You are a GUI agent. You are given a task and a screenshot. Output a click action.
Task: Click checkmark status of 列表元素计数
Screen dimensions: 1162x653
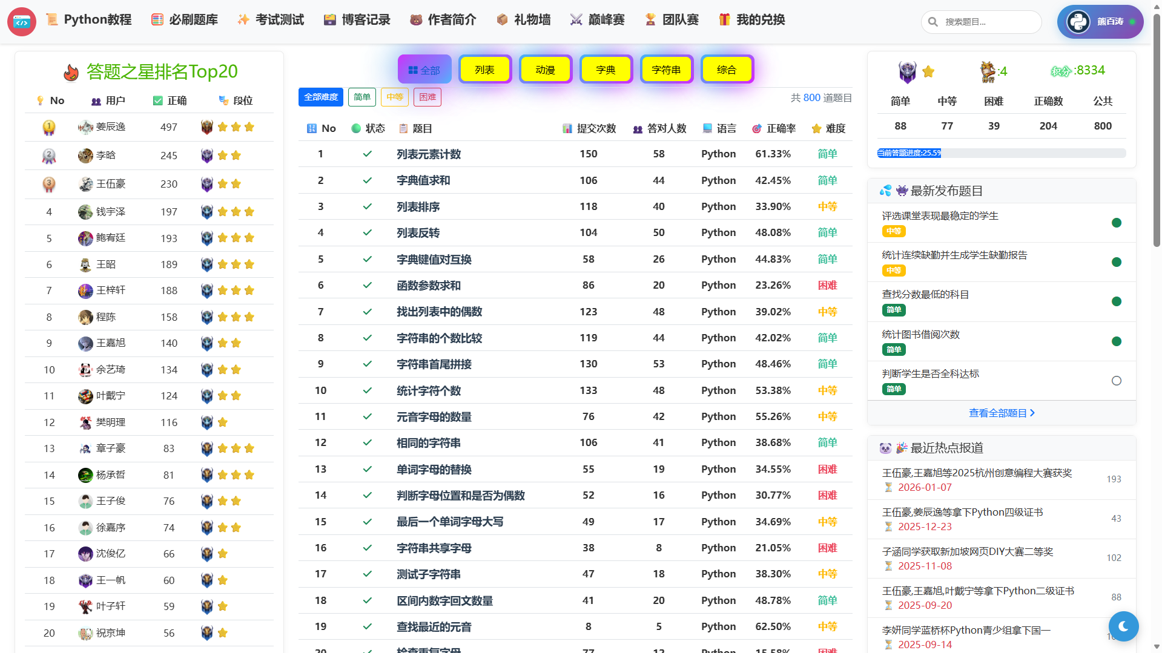367,154
